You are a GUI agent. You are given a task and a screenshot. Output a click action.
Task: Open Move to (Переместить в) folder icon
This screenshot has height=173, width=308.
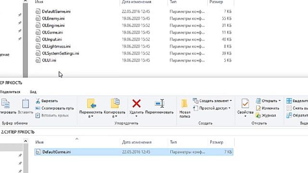[91, 103]
